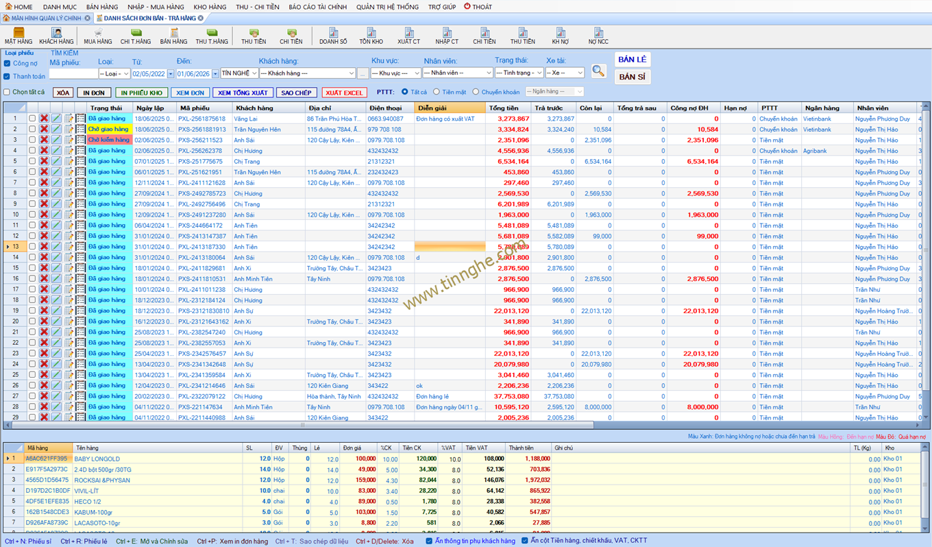
Task: Open the Nhân viên dropdown
Action: pyautogui.click(x=489, y=73)
